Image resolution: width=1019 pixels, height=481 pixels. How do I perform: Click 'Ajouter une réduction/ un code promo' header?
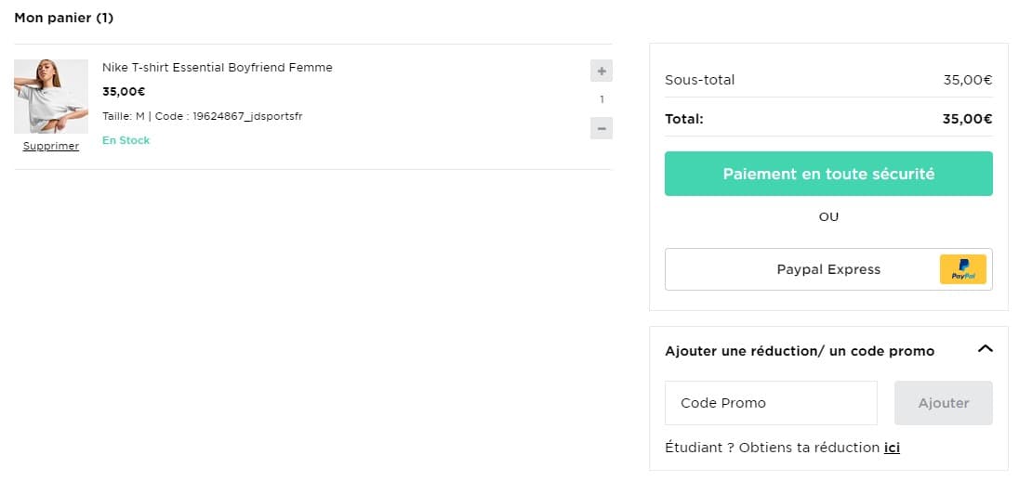click(800, 351)
